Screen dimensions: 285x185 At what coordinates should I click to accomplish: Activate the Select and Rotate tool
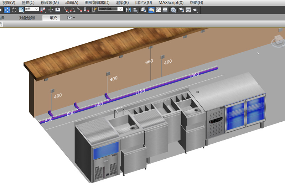14,10
